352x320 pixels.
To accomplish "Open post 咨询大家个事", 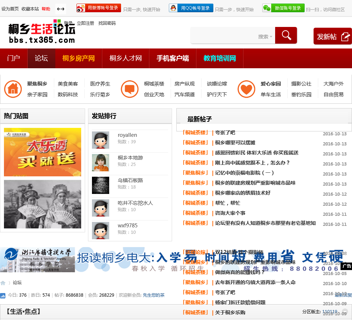I will pos(230,213).
